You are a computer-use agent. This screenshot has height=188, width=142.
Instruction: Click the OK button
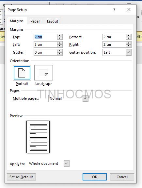[95, 177]
